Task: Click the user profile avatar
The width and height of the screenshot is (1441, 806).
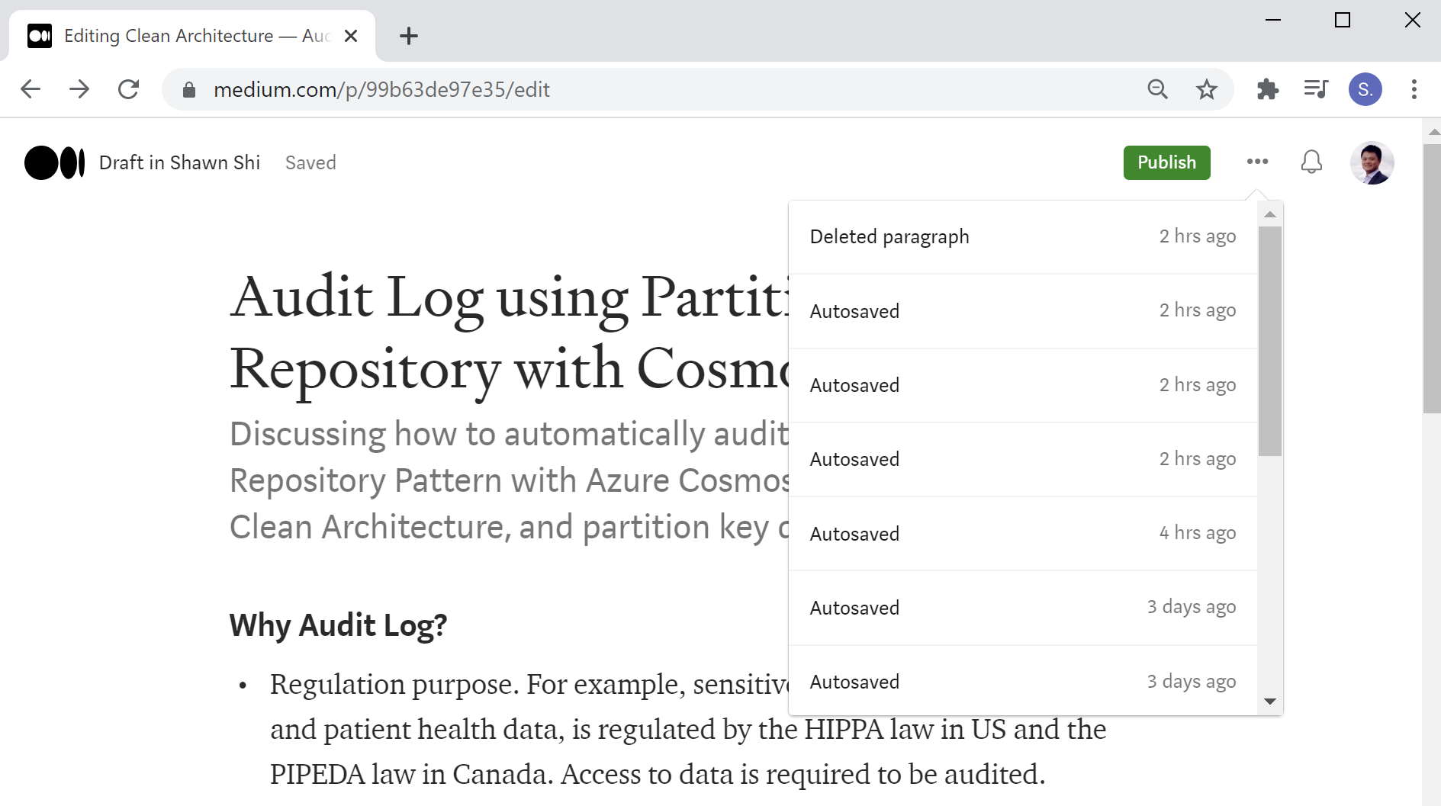Action: [1372, 162]
